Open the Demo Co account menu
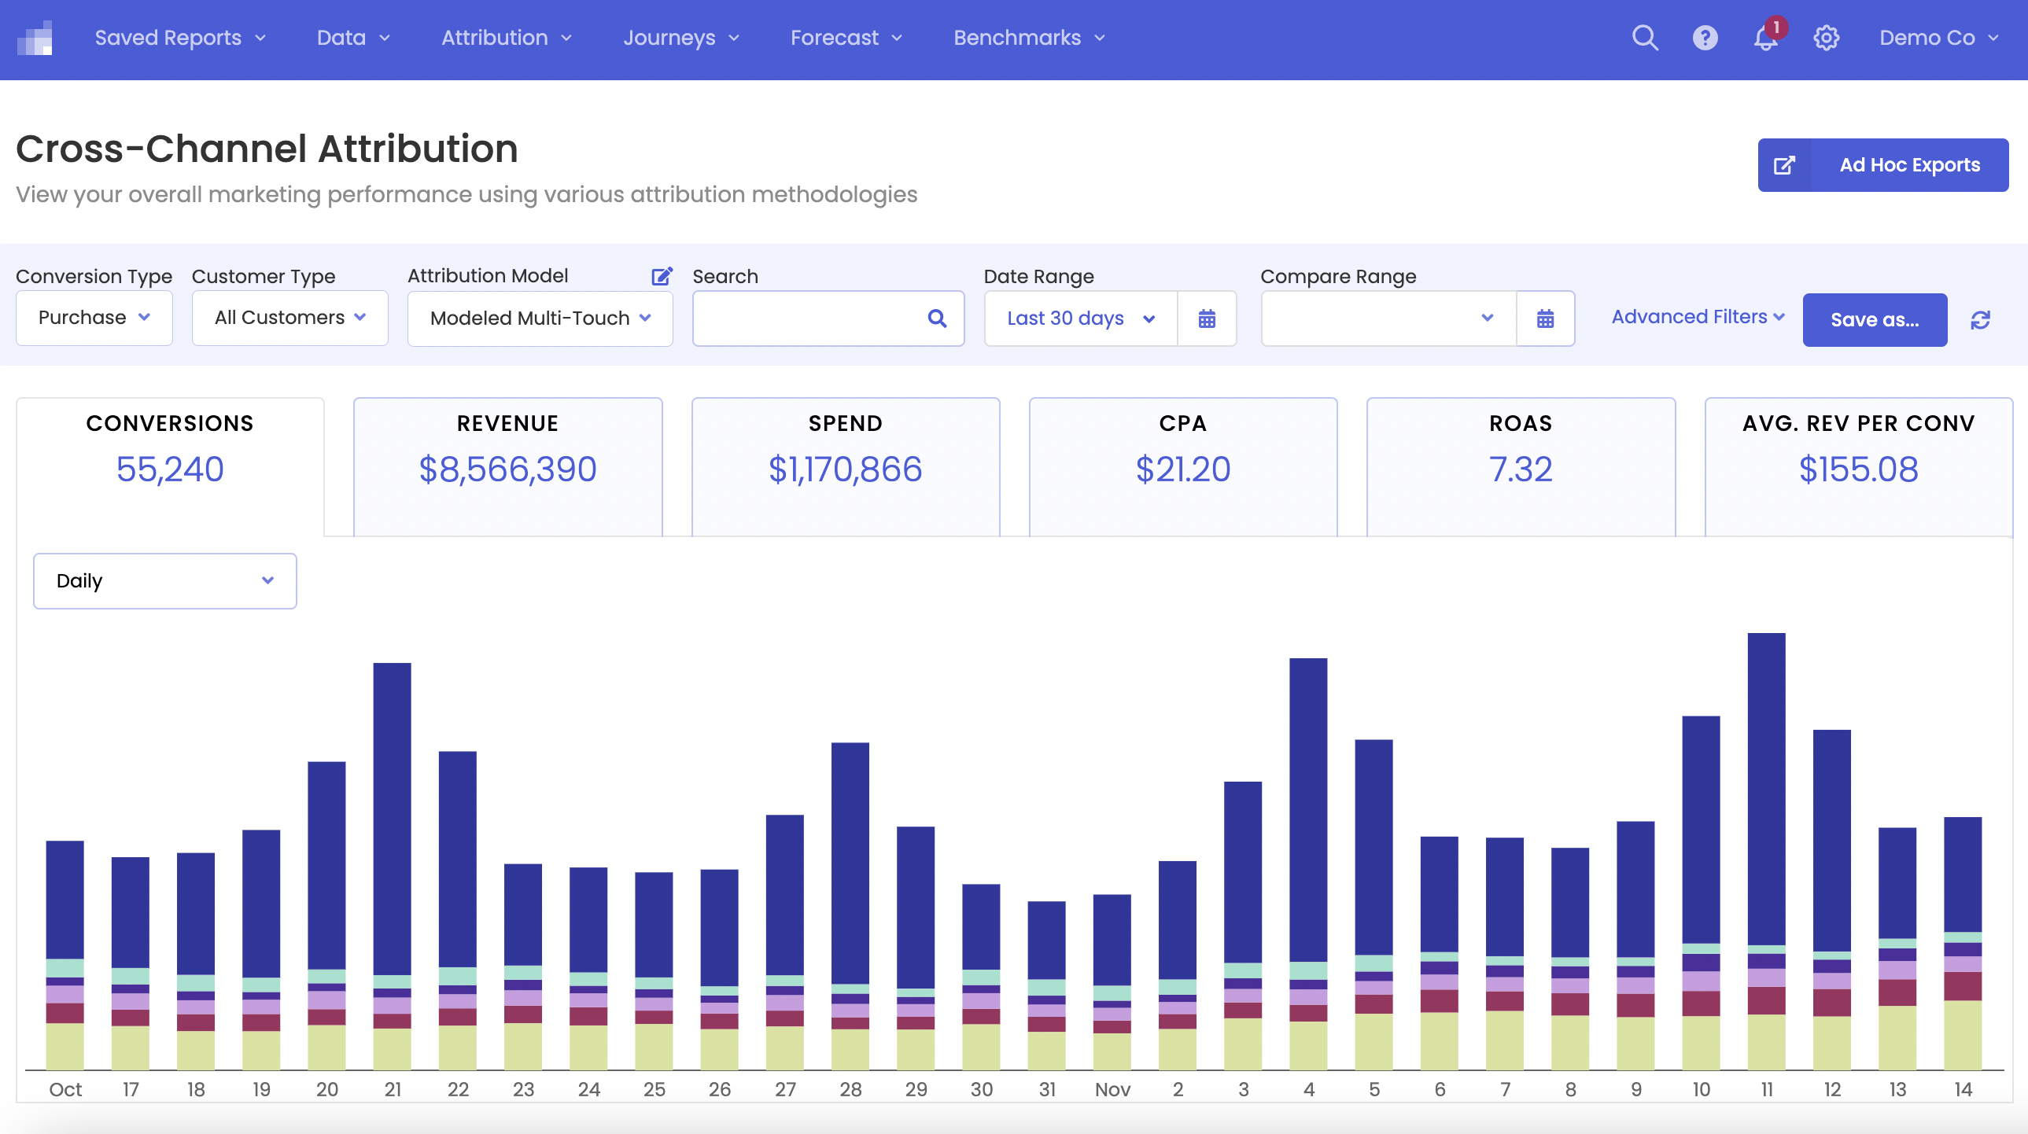The image size is (2028, 1134). [1939, 37]
